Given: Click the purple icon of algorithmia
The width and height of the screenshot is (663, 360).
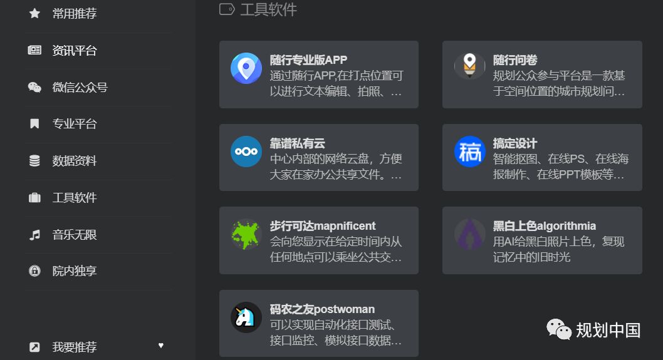Looking at the screenshot, I should (469, 235).
